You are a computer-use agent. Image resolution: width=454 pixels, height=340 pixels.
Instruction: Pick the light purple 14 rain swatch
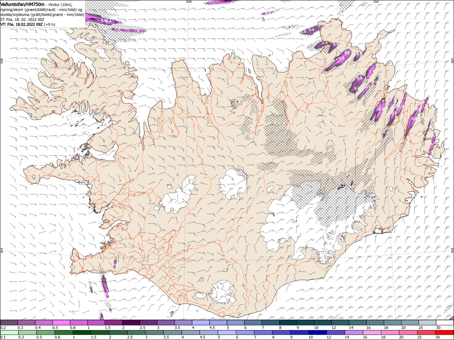click(x=354, y=333)
